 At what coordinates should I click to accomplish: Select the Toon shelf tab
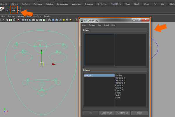point(128,4)
